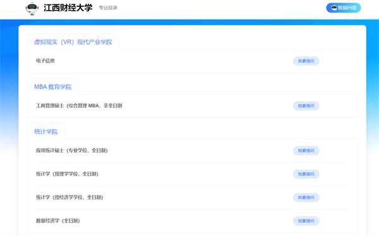
Task: Select the 统计学院 tab
Action: [46, 132]
